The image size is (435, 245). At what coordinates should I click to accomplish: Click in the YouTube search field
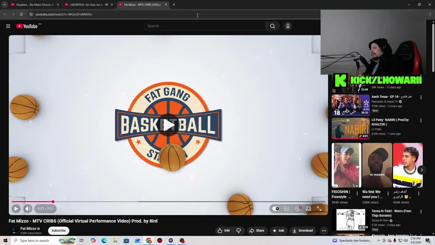pyautogui.click(x=205, y=26)
